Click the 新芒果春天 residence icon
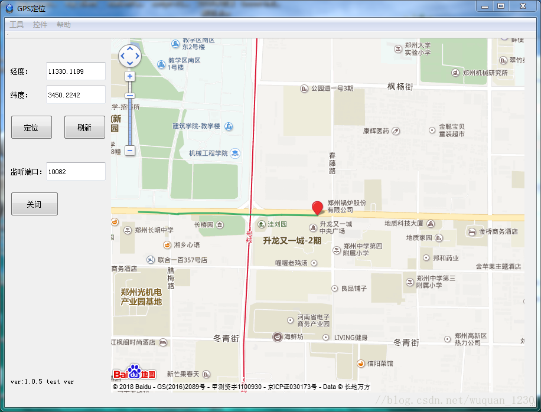This screenshot has height=412, width=541. click(206, 374)
